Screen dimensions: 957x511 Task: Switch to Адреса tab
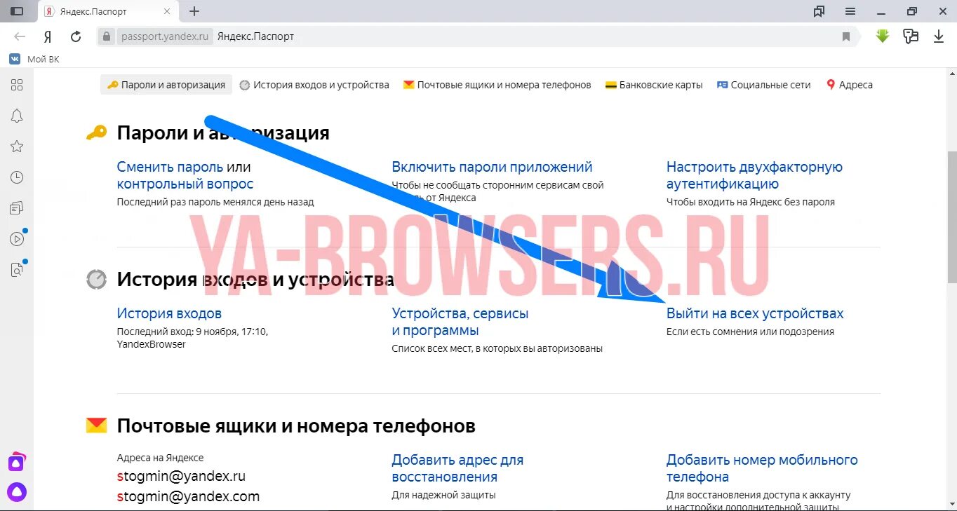coord(850,85)
